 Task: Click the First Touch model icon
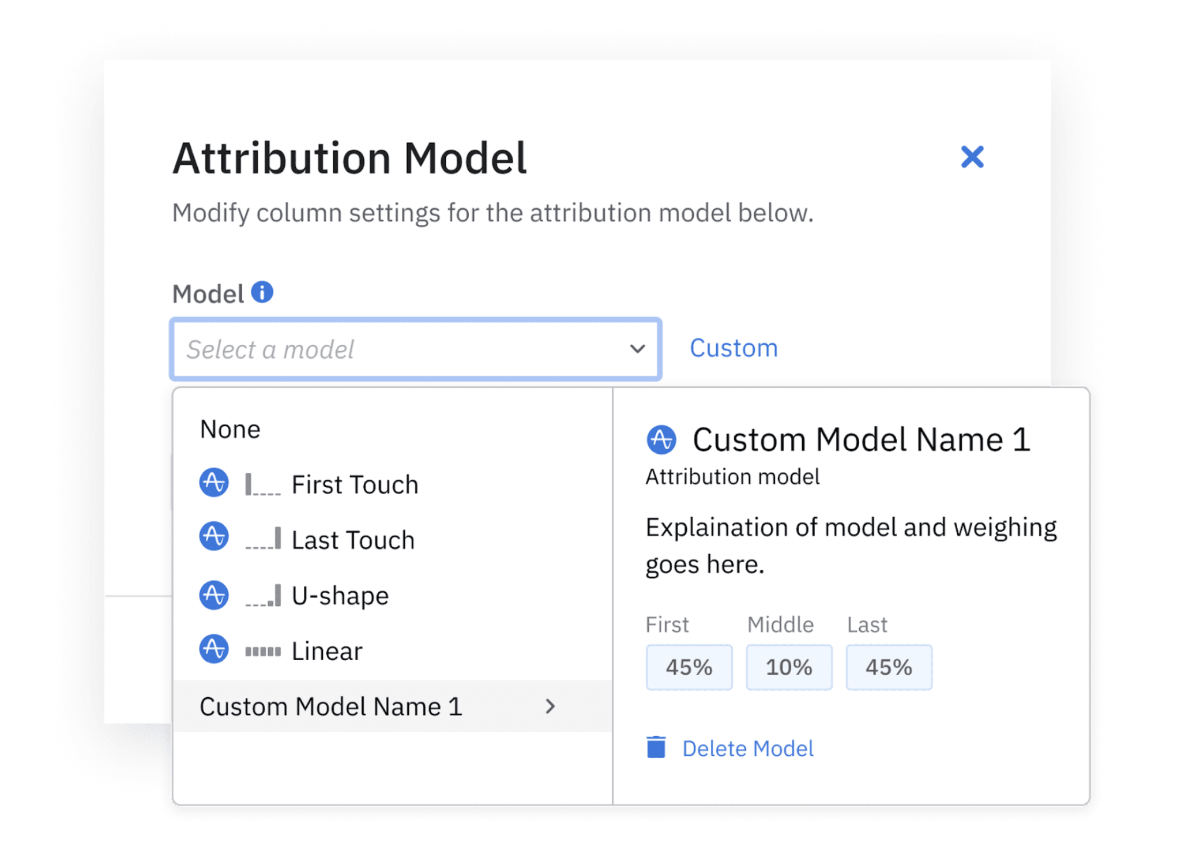point(213,483)
